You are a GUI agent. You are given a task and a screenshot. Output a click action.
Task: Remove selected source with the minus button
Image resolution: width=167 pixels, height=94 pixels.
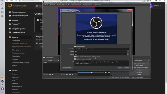click(x=64, y=74)
